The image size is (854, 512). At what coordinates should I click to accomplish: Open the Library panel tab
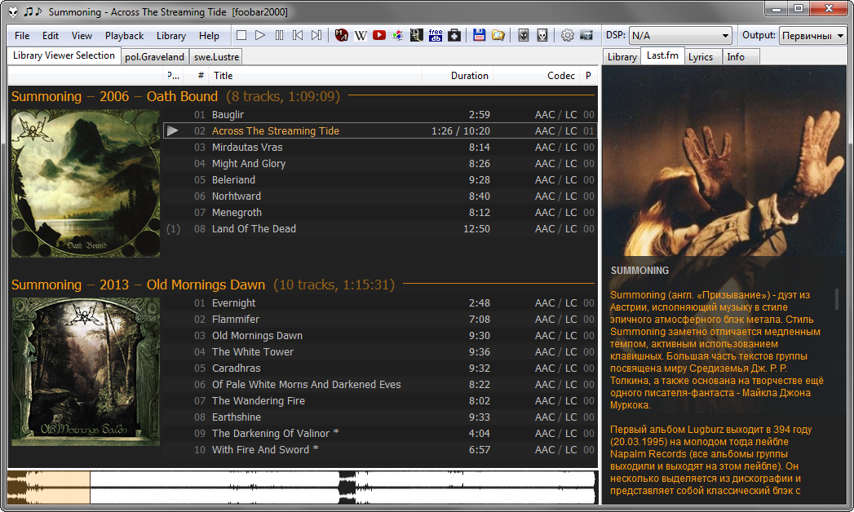(622, 56)
